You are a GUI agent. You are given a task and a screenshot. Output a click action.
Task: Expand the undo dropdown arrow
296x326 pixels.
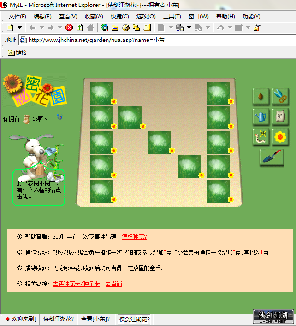tap(230, 27)
